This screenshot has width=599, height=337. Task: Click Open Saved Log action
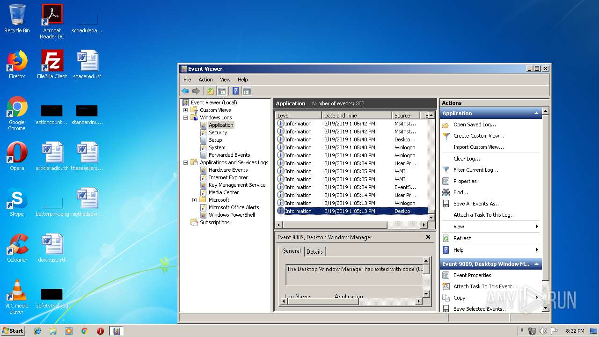pyautogui.click(x=475, y=125)
